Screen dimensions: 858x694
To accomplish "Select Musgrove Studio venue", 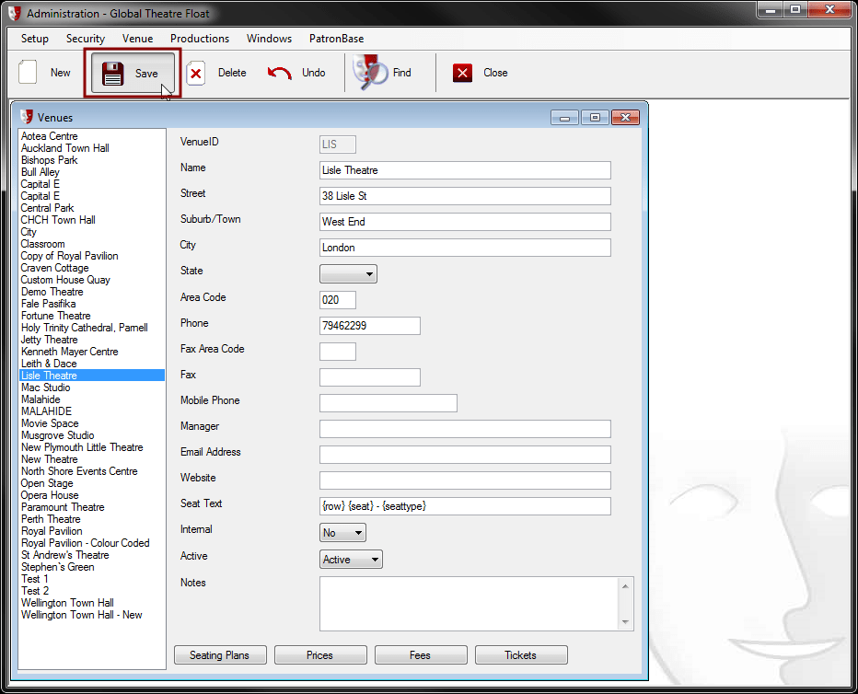I will 57,435.
